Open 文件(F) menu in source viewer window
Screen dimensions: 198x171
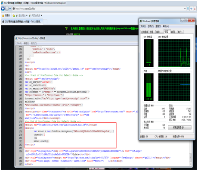coord(19,44)
